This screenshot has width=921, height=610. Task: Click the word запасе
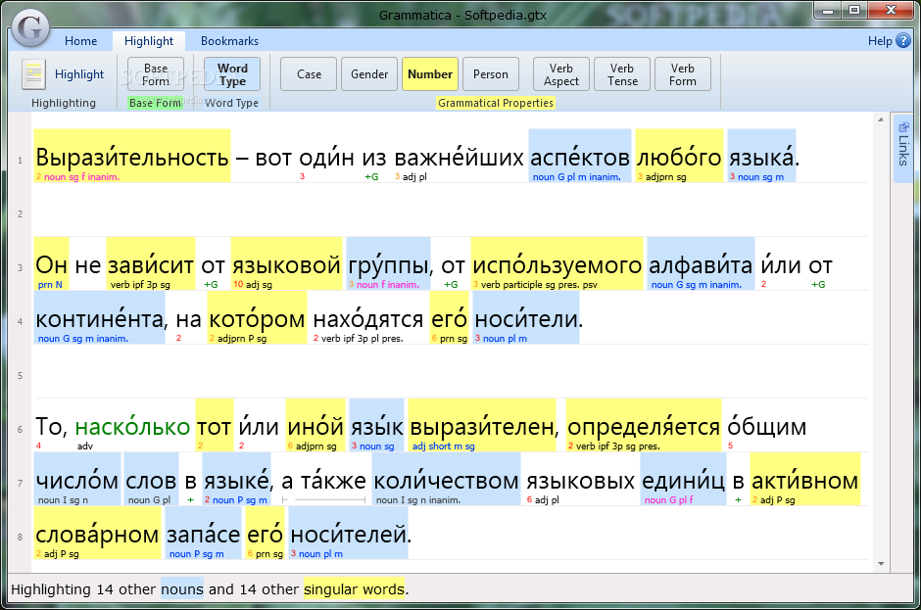tap(203, 535)
